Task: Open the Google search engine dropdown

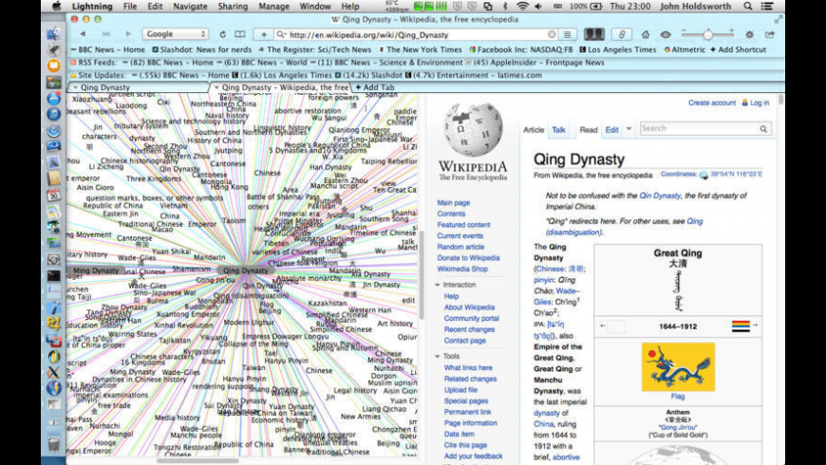Action: (175, 34)
